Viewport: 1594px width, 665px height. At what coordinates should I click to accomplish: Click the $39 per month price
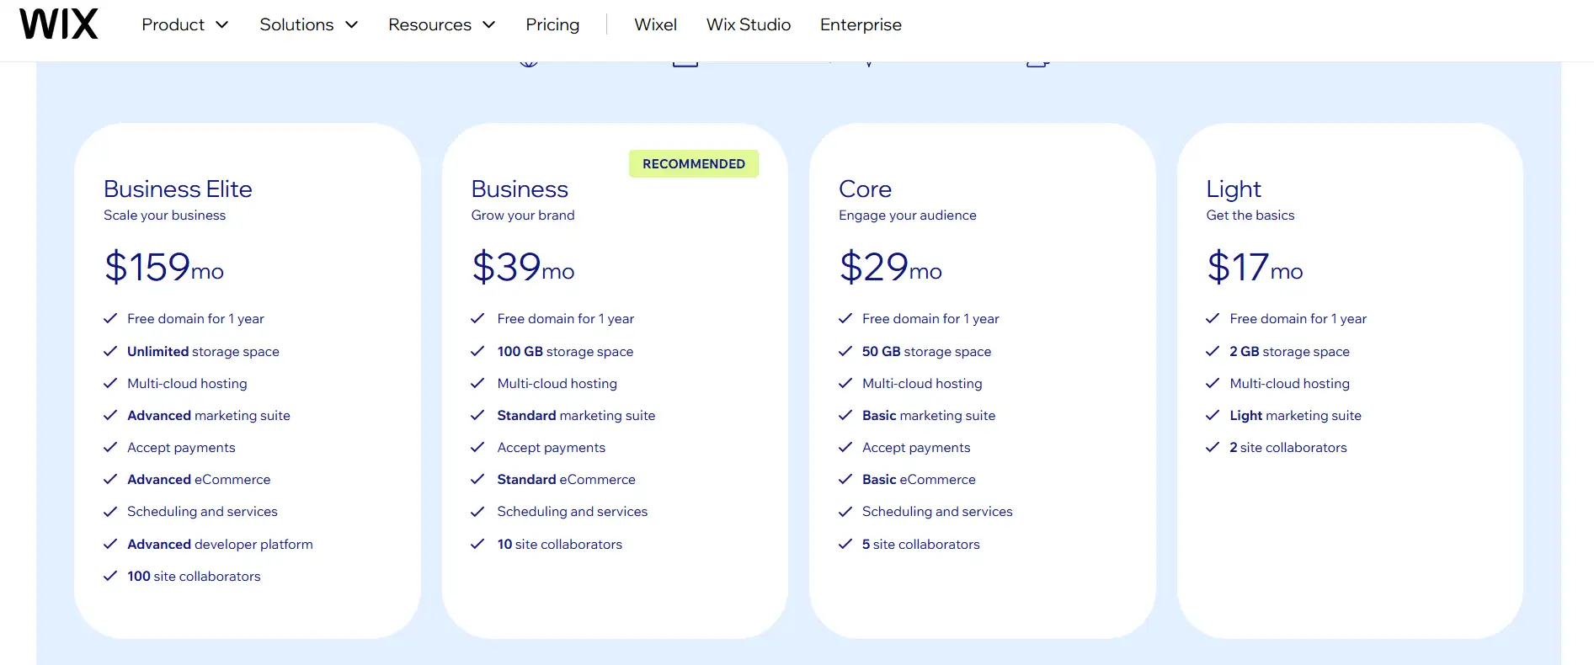(x=523, y=267)
